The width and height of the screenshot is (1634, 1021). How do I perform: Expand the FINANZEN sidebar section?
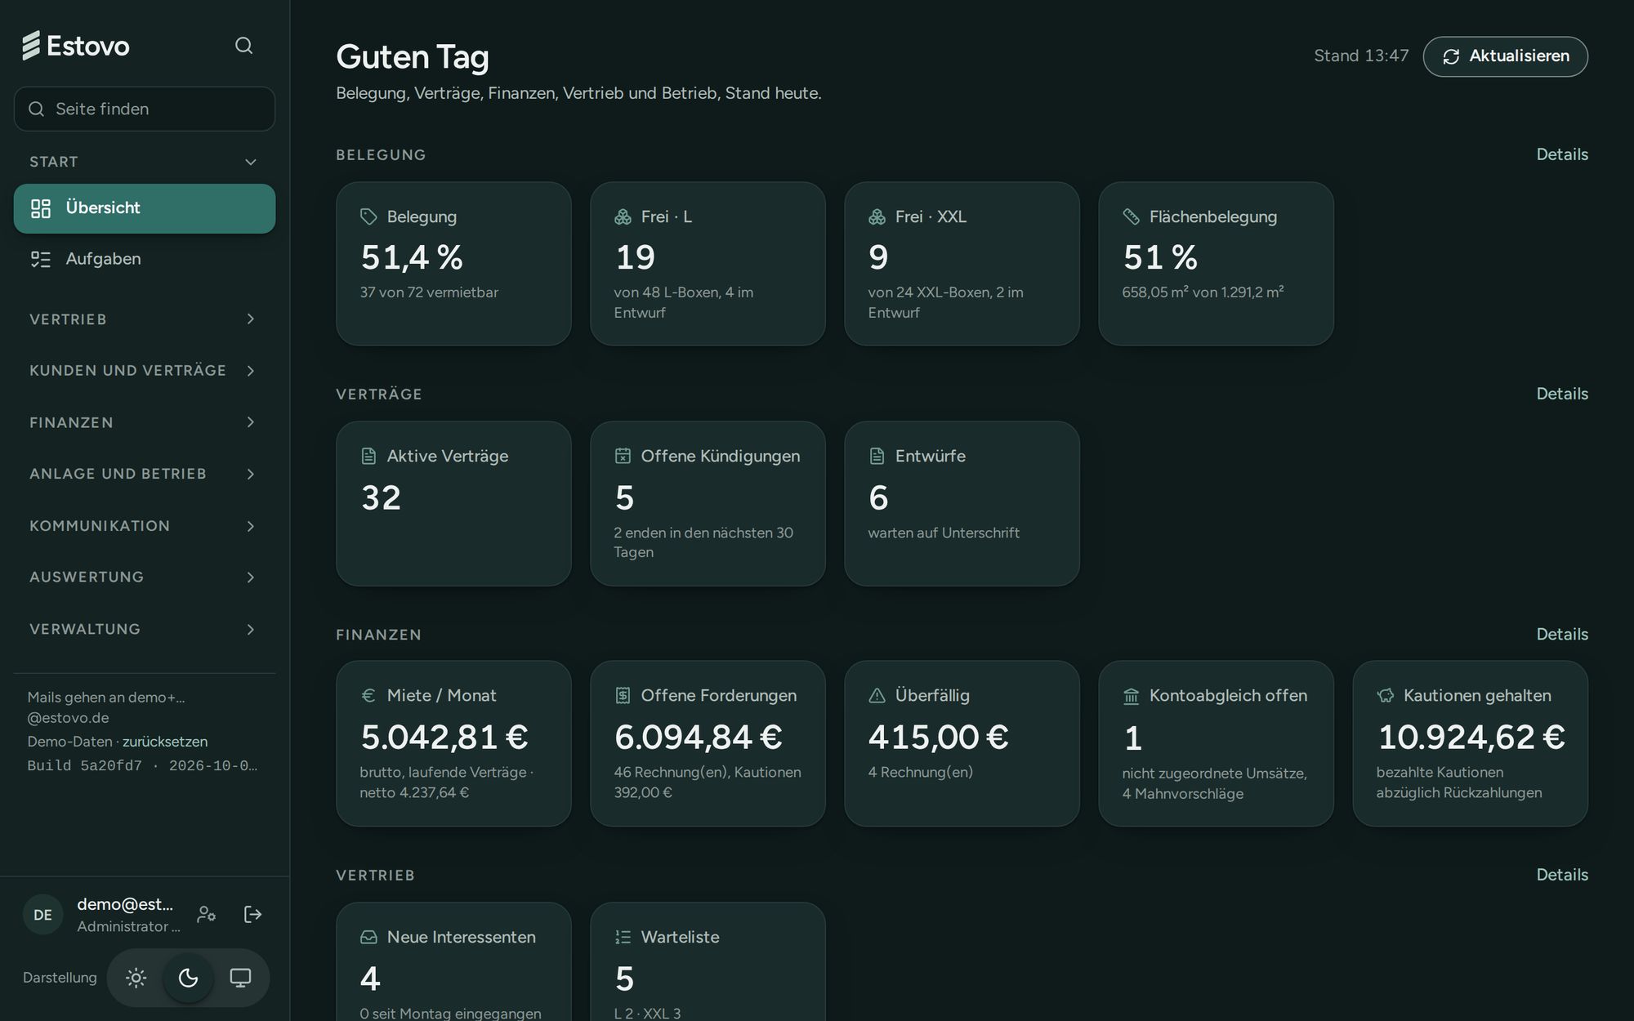pos(145,422)
